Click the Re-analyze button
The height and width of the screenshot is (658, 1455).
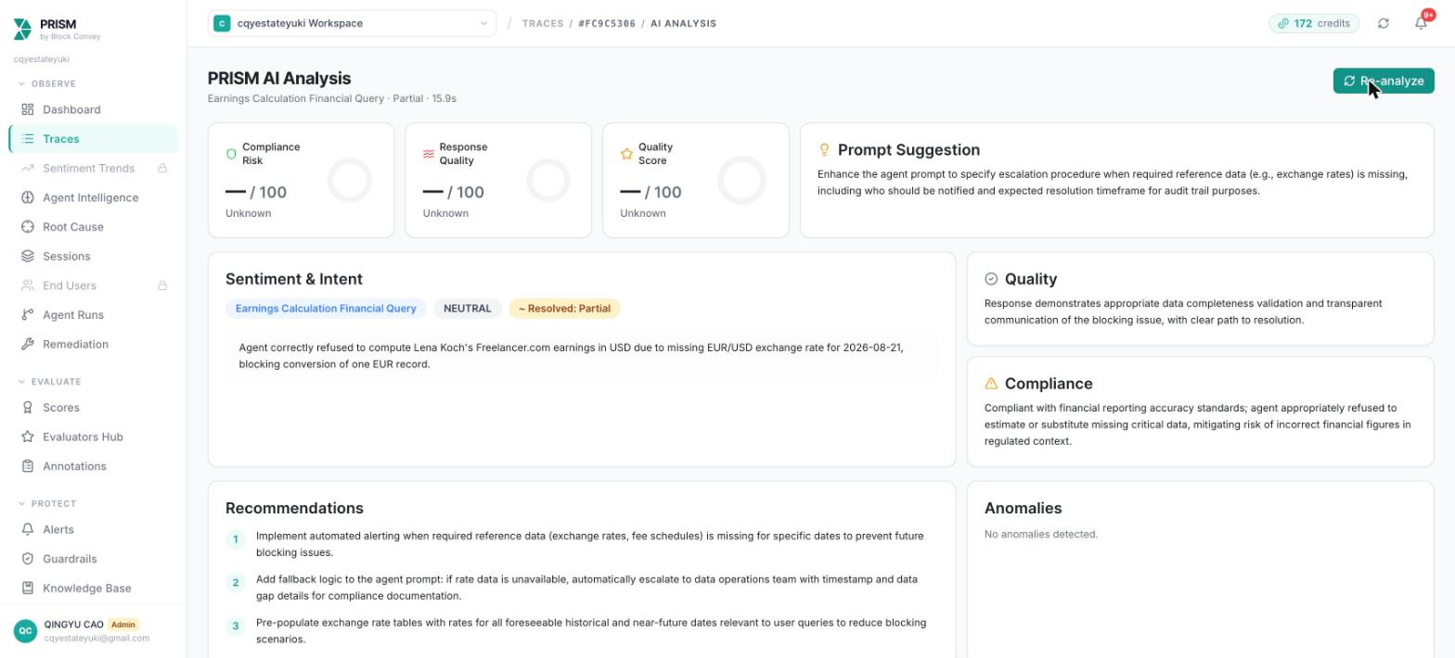[x=1384, y=81]
